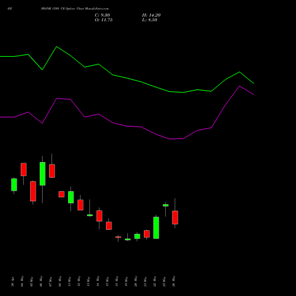
Task: Click the open value "O: 11.75"
Action: tap(104, 20)
